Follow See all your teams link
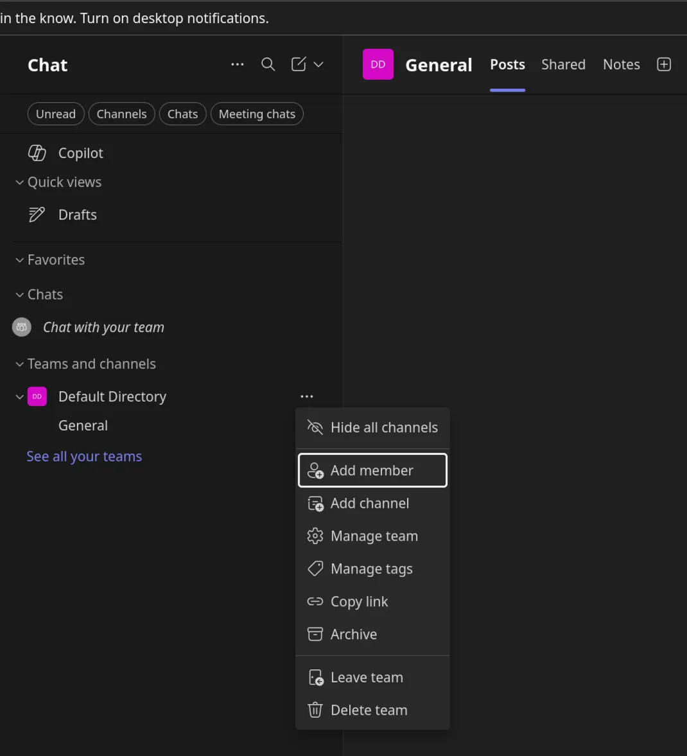687x756 pixels. point(84,456)
